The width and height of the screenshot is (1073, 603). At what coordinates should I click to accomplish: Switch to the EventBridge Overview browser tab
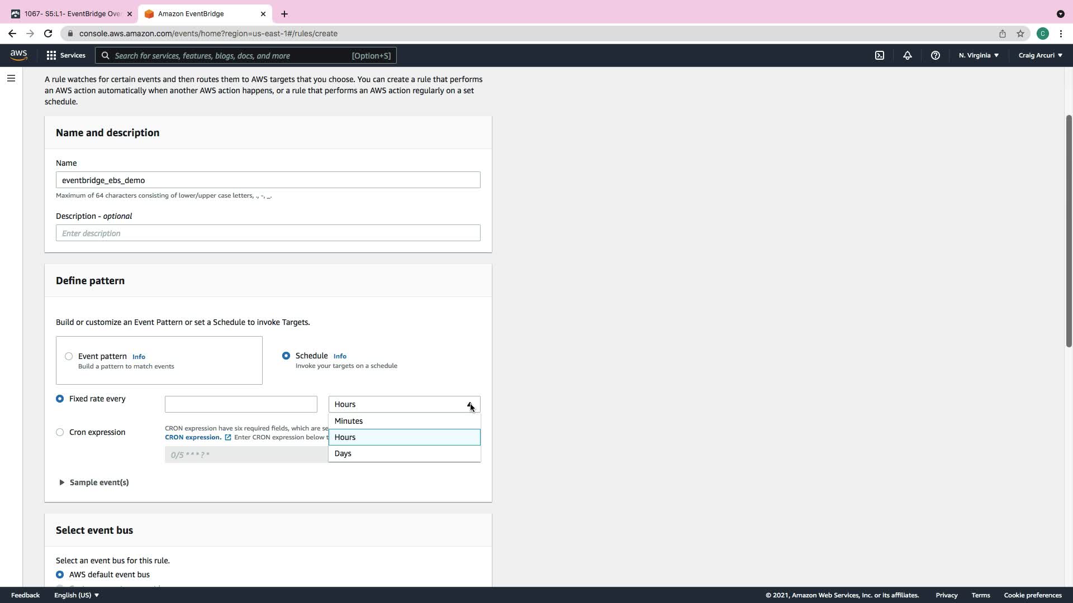(72, 14)
